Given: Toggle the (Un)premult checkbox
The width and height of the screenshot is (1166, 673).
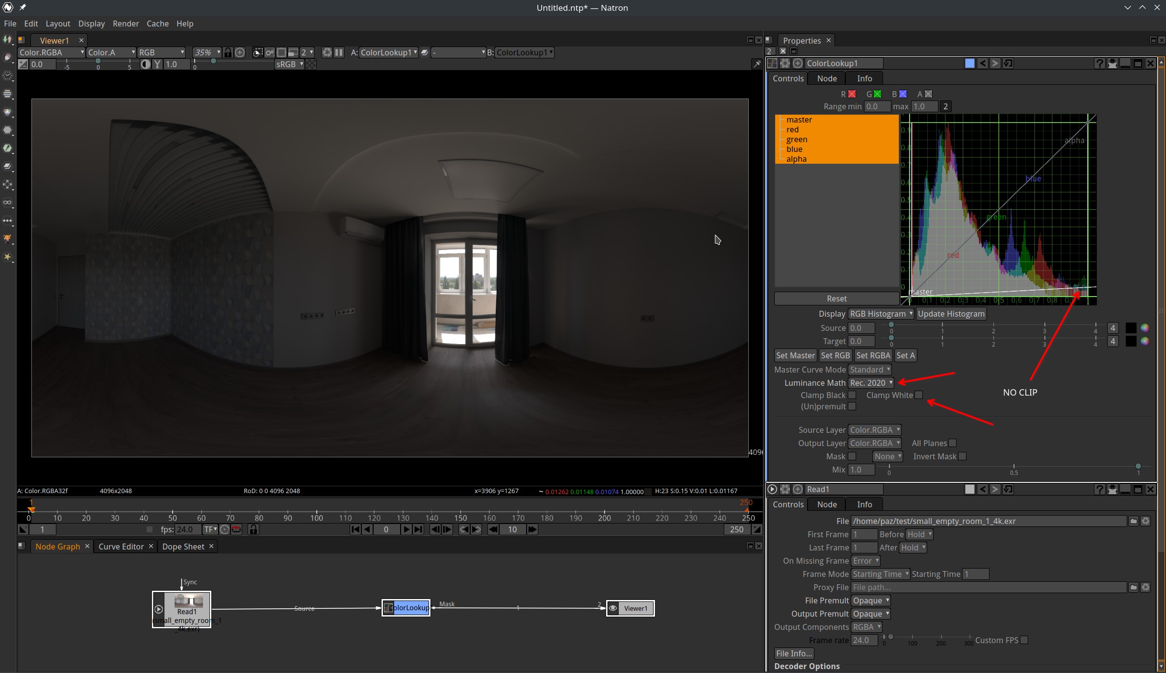Looking at the screenshot, I should (852, 406).
